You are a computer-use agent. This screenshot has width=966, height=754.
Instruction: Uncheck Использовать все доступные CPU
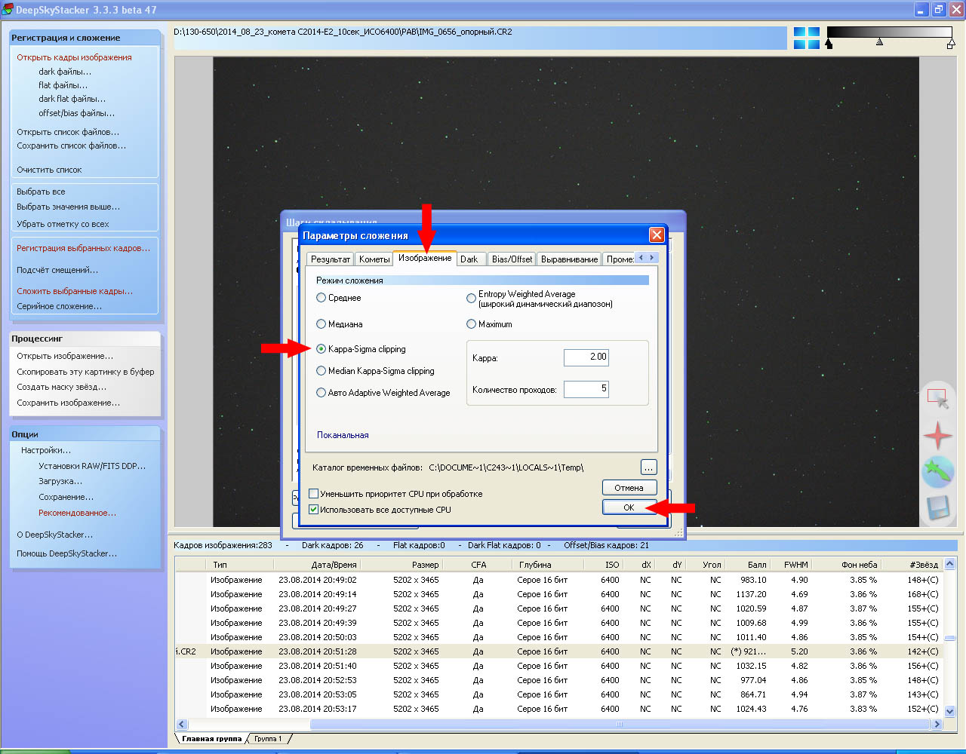tap(314, 510)
